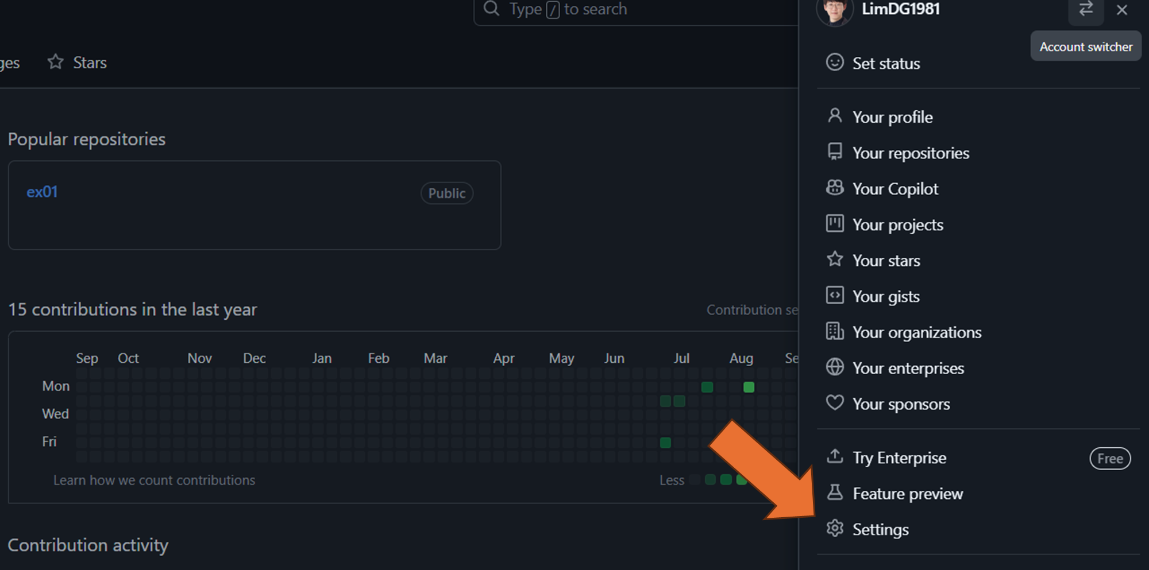
Task: Click the repo icon beside Your repositories
Action: point(835,152)
